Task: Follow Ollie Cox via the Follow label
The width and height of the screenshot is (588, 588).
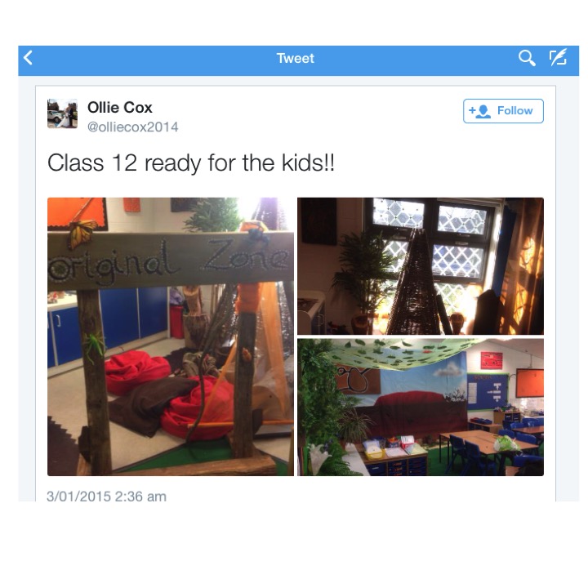Action: (x=514, y=110)
